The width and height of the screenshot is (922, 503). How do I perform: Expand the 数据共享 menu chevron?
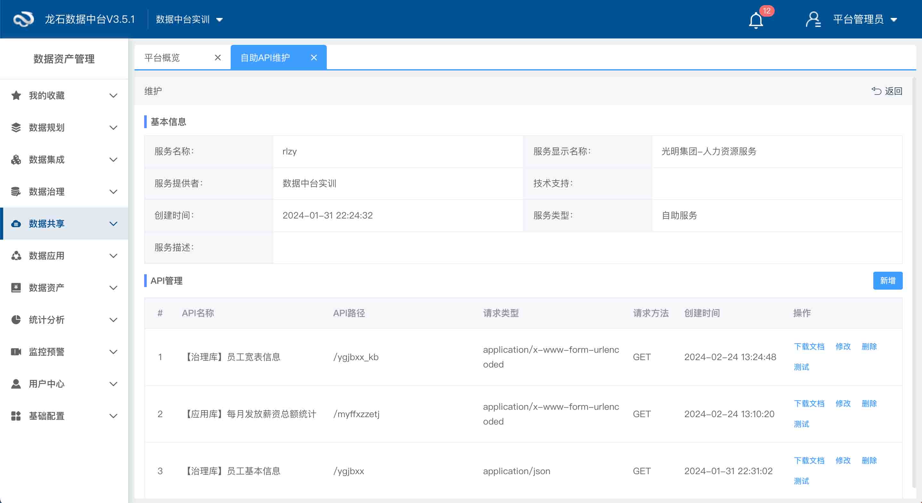[113, 224]
